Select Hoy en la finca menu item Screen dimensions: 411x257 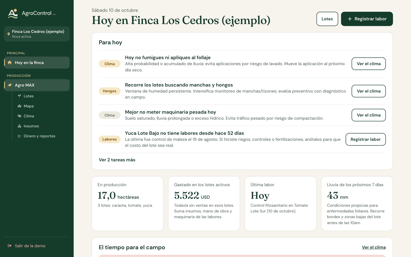(x=37, y=62)
